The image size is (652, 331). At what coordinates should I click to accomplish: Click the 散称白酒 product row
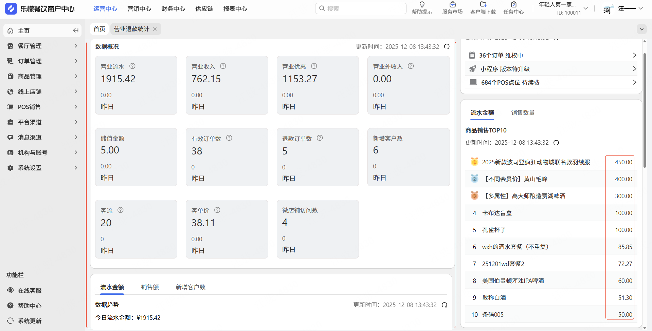(551, 297)
